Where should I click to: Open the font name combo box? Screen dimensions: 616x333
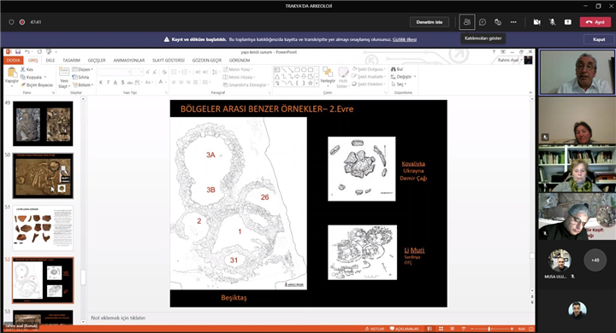(114, 73)
